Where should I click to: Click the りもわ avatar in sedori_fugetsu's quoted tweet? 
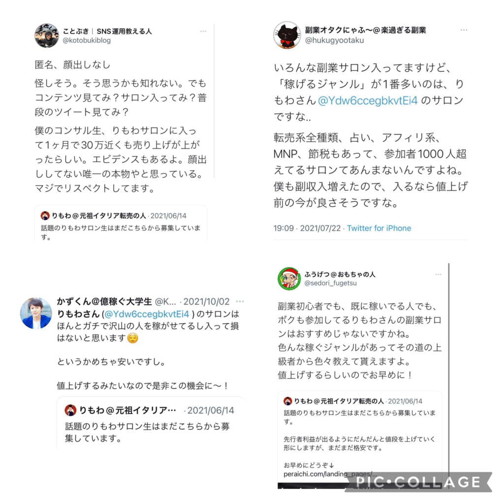[x=287, y=401]
